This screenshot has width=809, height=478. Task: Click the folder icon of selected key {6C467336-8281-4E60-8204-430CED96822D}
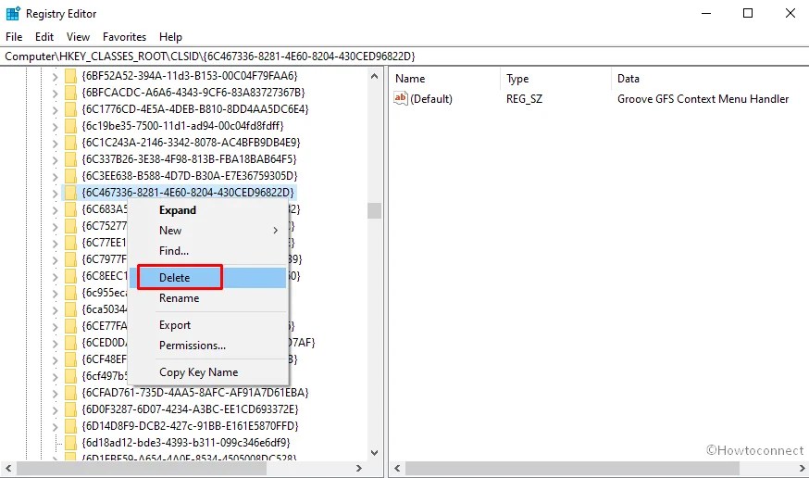coord(70,193)
